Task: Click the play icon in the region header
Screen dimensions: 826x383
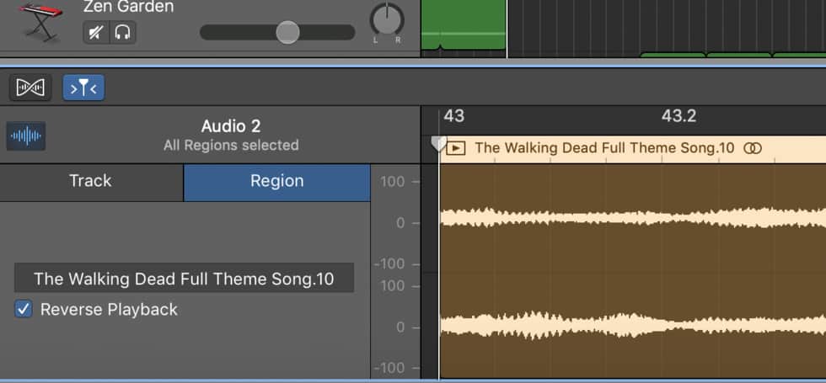Action: point(456,148)
